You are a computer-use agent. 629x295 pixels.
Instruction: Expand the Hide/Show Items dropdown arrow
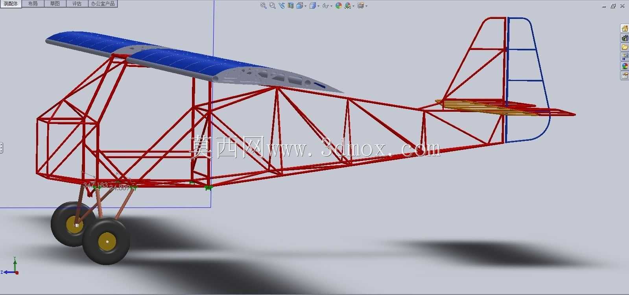(x=332, y=6)
